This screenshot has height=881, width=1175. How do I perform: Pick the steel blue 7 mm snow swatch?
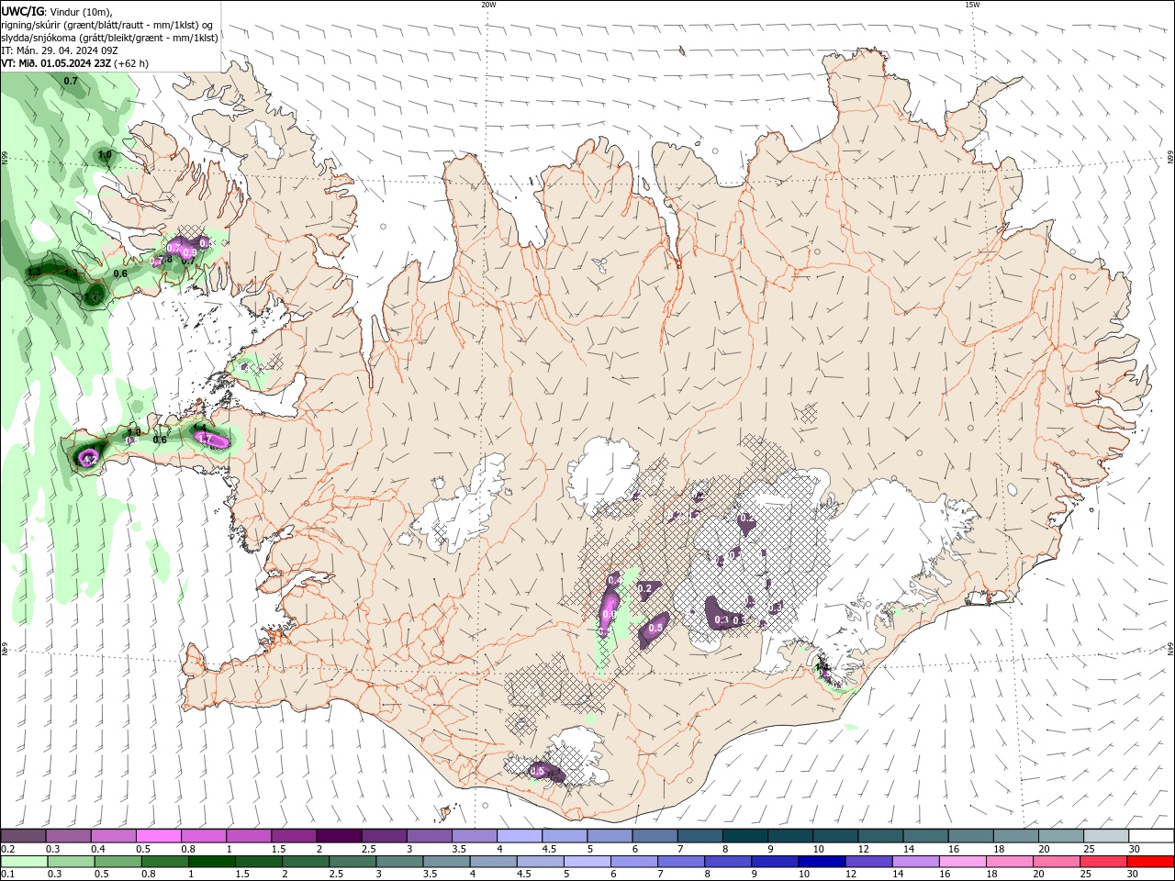[700, 836]
